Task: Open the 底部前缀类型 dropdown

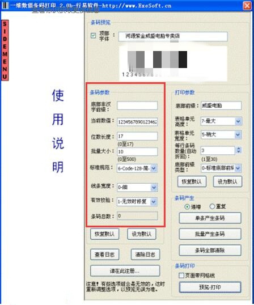Action: tap(221, 168)
